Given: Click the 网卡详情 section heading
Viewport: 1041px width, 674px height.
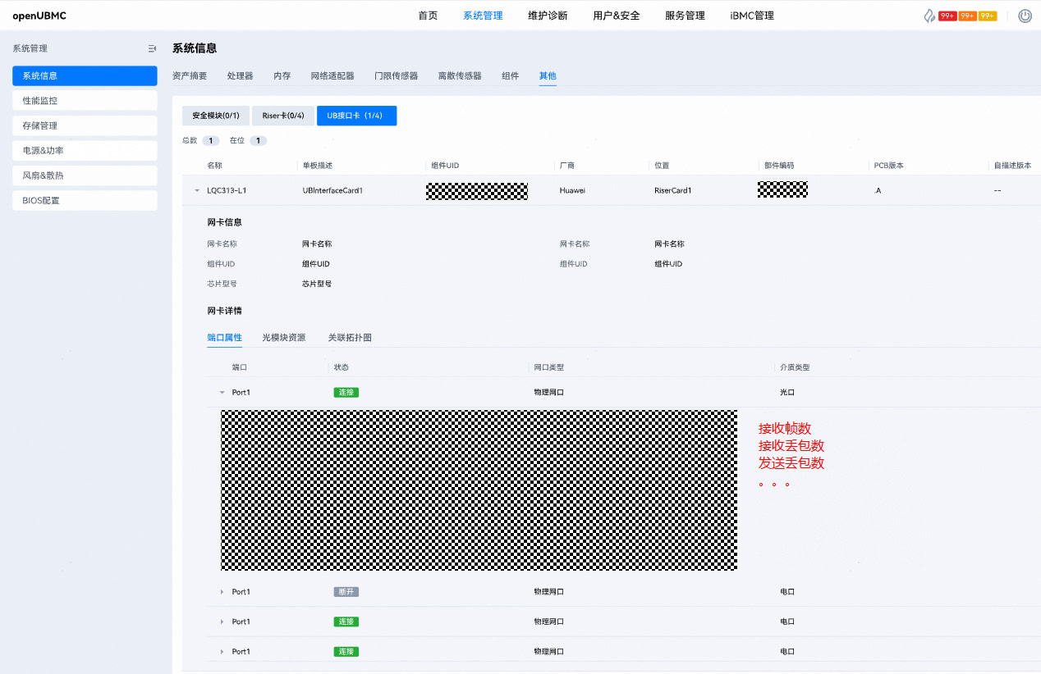Looking at the screenshot, I should point(224,311).
